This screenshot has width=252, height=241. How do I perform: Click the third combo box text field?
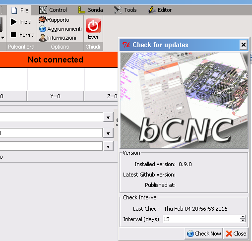tap(51, 146)
